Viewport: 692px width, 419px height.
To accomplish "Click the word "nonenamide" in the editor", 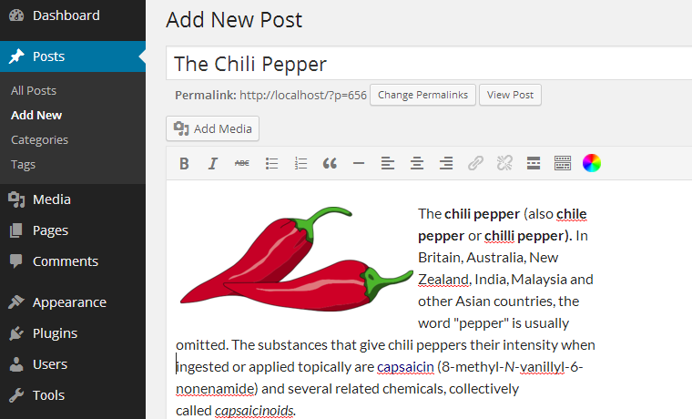I will [x=215, y=389].
